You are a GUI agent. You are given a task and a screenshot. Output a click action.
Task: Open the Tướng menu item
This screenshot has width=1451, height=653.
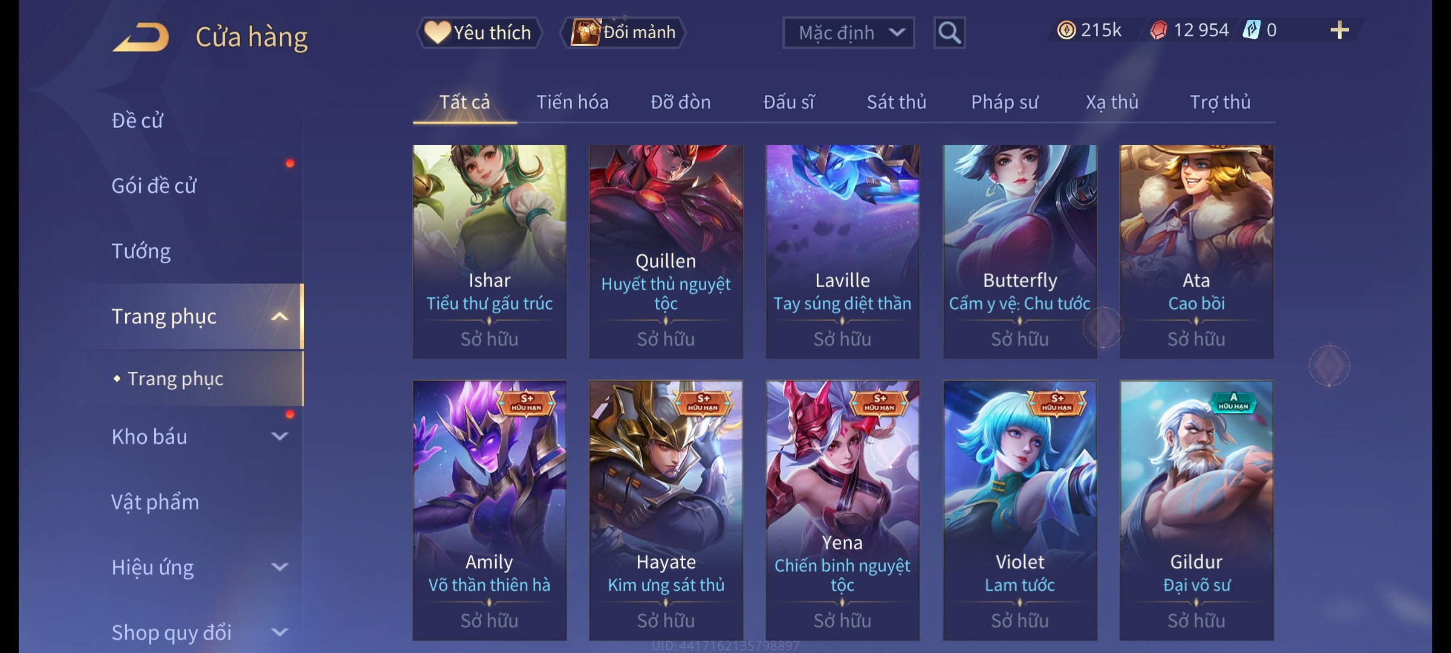[x=141, y=251]
